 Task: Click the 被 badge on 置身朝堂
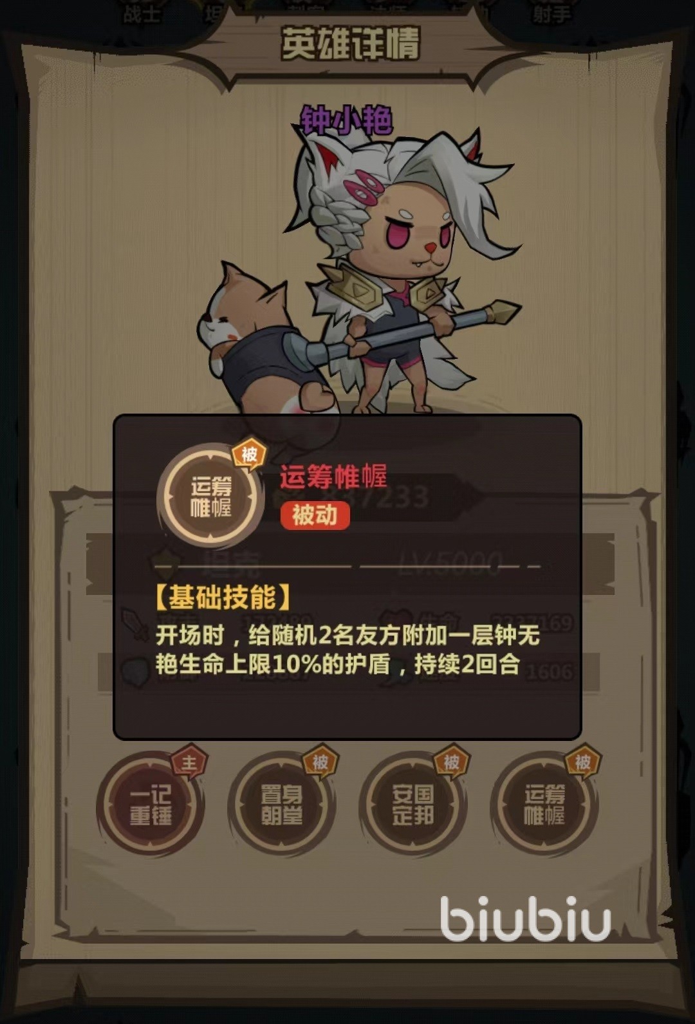(320, 762)
